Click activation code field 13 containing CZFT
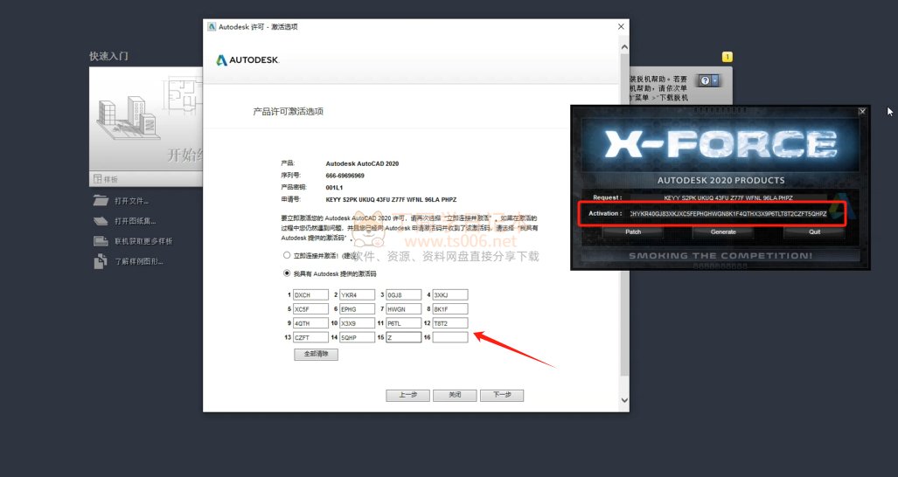The width and height of the screenshot is (898, 477). (x=311, y=337)
